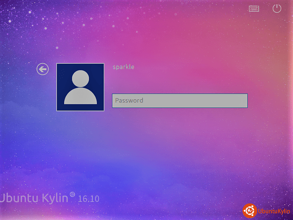The image size is (293, 220).
Task: Focus the Password input field
Action: pos(180,101)
